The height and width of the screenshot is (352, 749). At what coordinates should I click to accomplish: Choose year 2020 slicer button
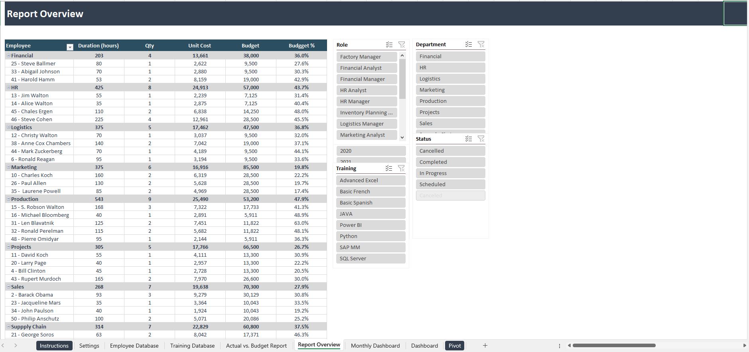pyautogui.click(x=371, y=151)
